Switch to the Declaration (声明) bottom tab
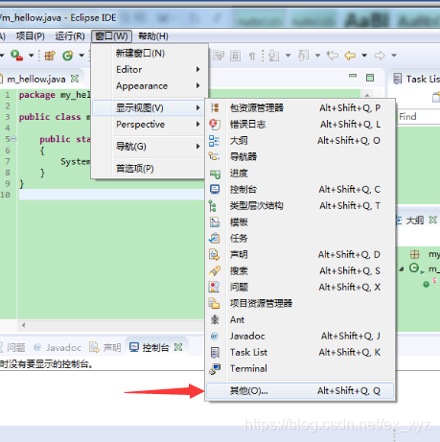Viewport: 440px width, 442px height. pos(105,347)
